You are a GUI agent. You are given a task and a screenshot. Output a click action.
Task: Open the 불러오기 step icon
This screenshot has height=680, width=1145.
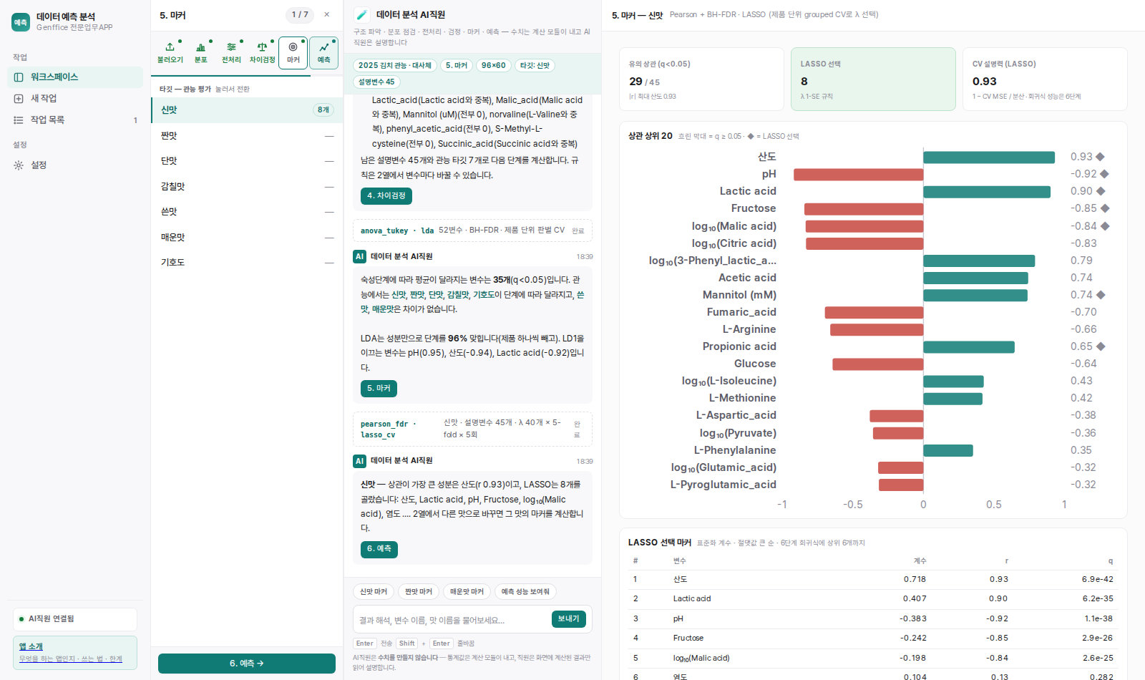170,52
